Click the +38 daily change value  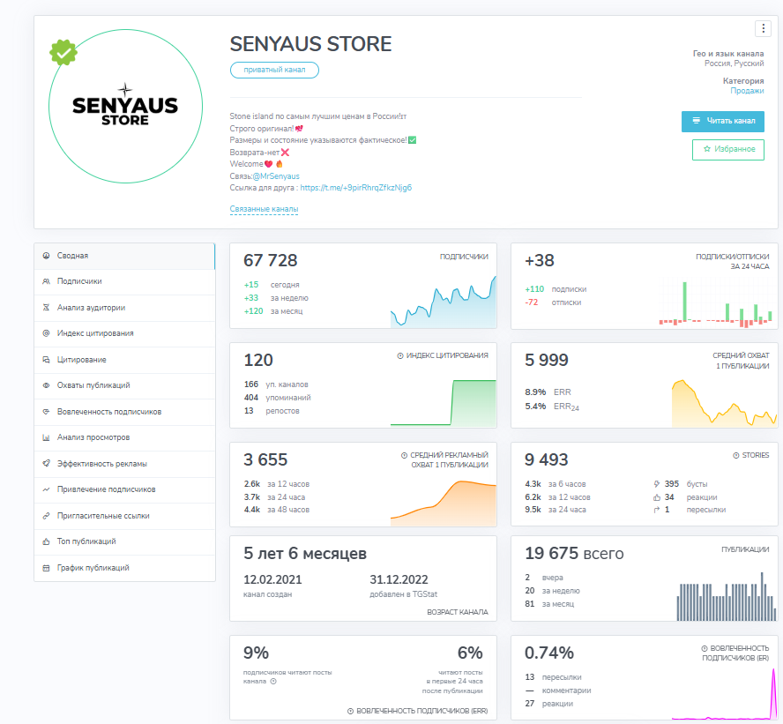pyautogui.click(x=540, y=261)
